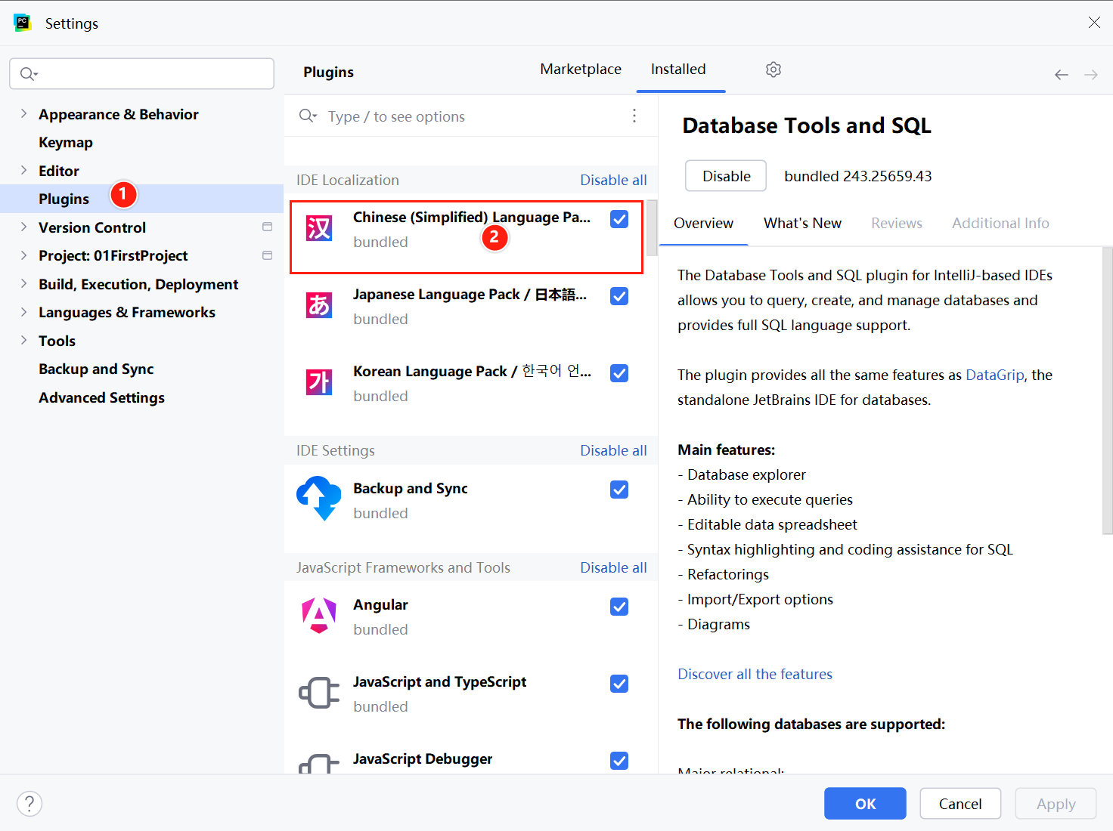1113x831 pixels.
Task: Click the plugin settings gear icon
Action: 773,70
